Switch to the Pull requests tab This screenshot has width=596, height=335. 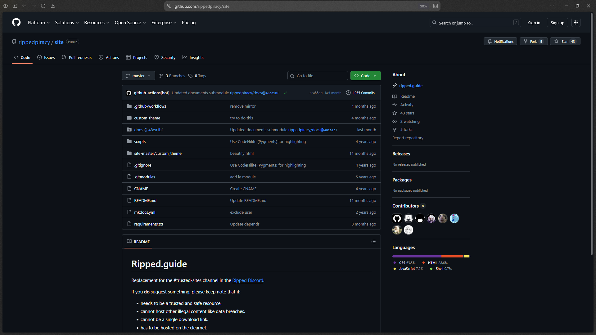tap(77, 57)
